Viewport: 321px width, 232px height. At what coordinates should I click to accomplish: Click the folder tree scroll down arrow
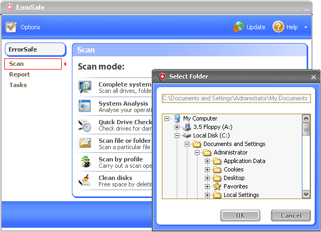[306, 194]
